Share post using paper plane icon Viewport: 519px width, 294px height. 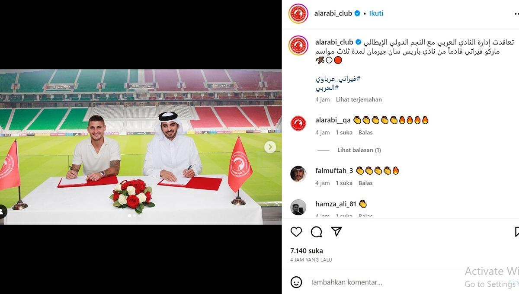click(x=336, y=232)
